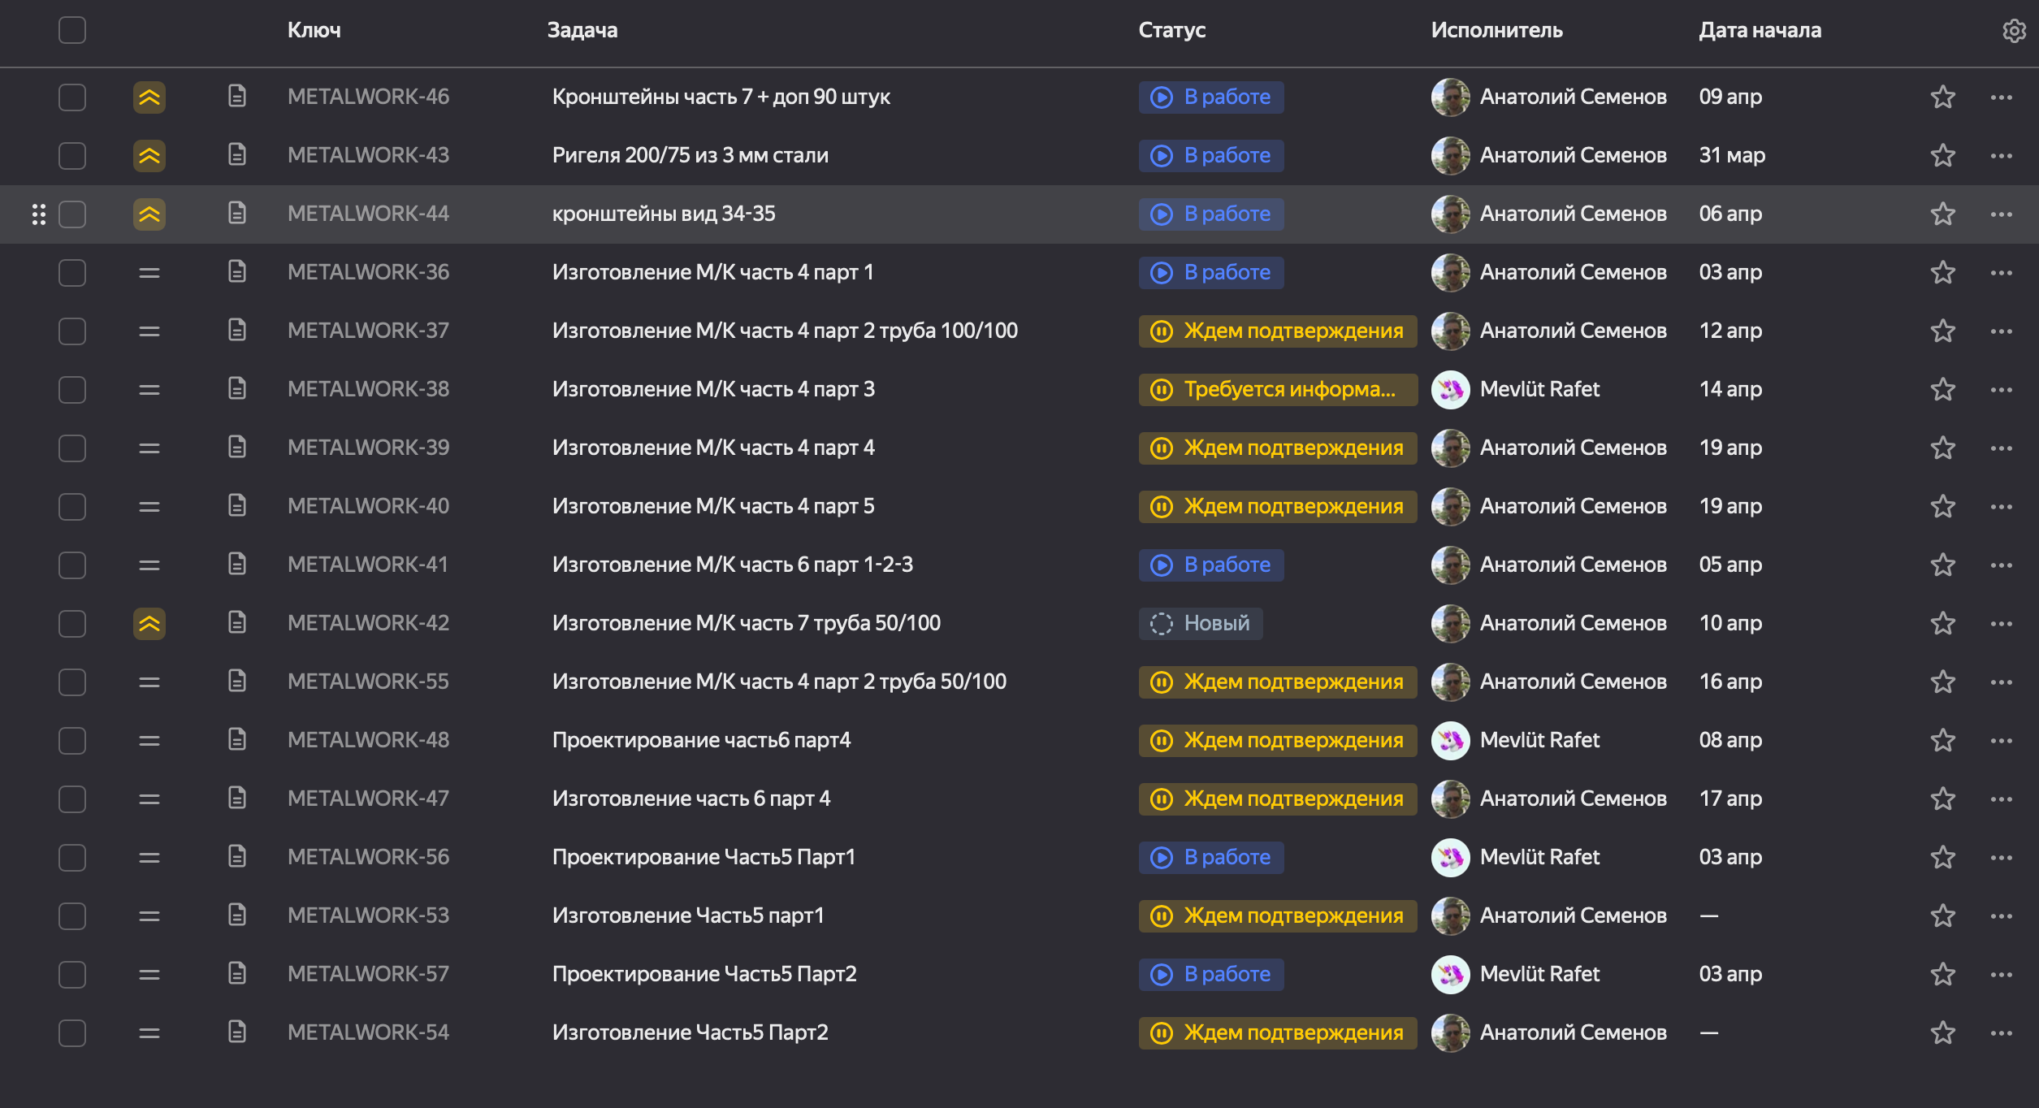Click task type icon for METALWORK-38
This screenshot has height=1108, width=2039.
(x=237, y=389)
